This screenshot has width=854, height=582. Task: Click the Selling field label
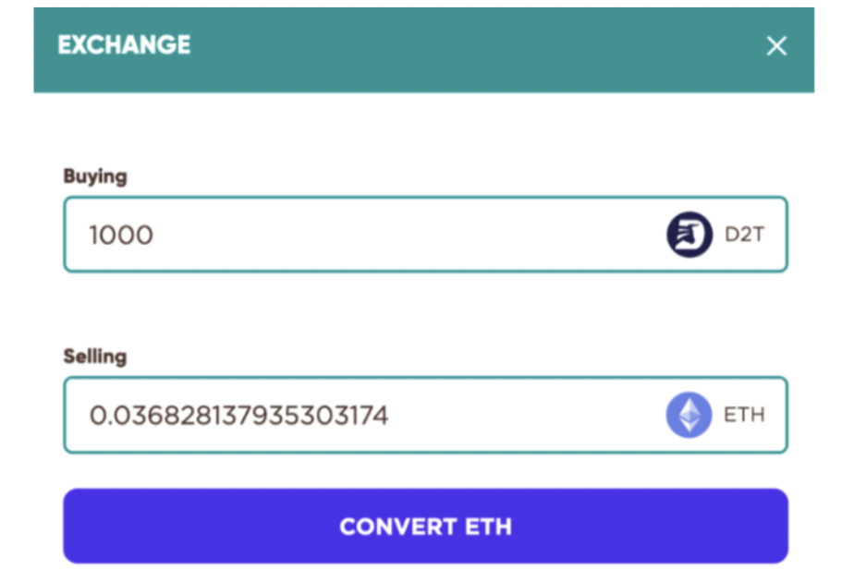95,357
